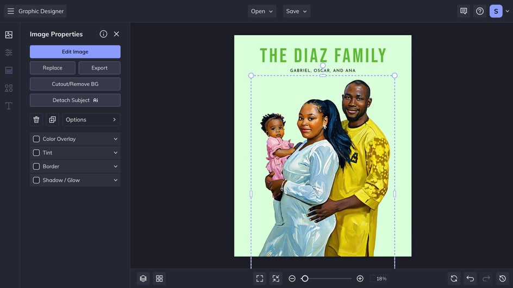Click the zoom slider handle
Image resolution: width=513 pixels, height=288 pixels.
(304, 279)
